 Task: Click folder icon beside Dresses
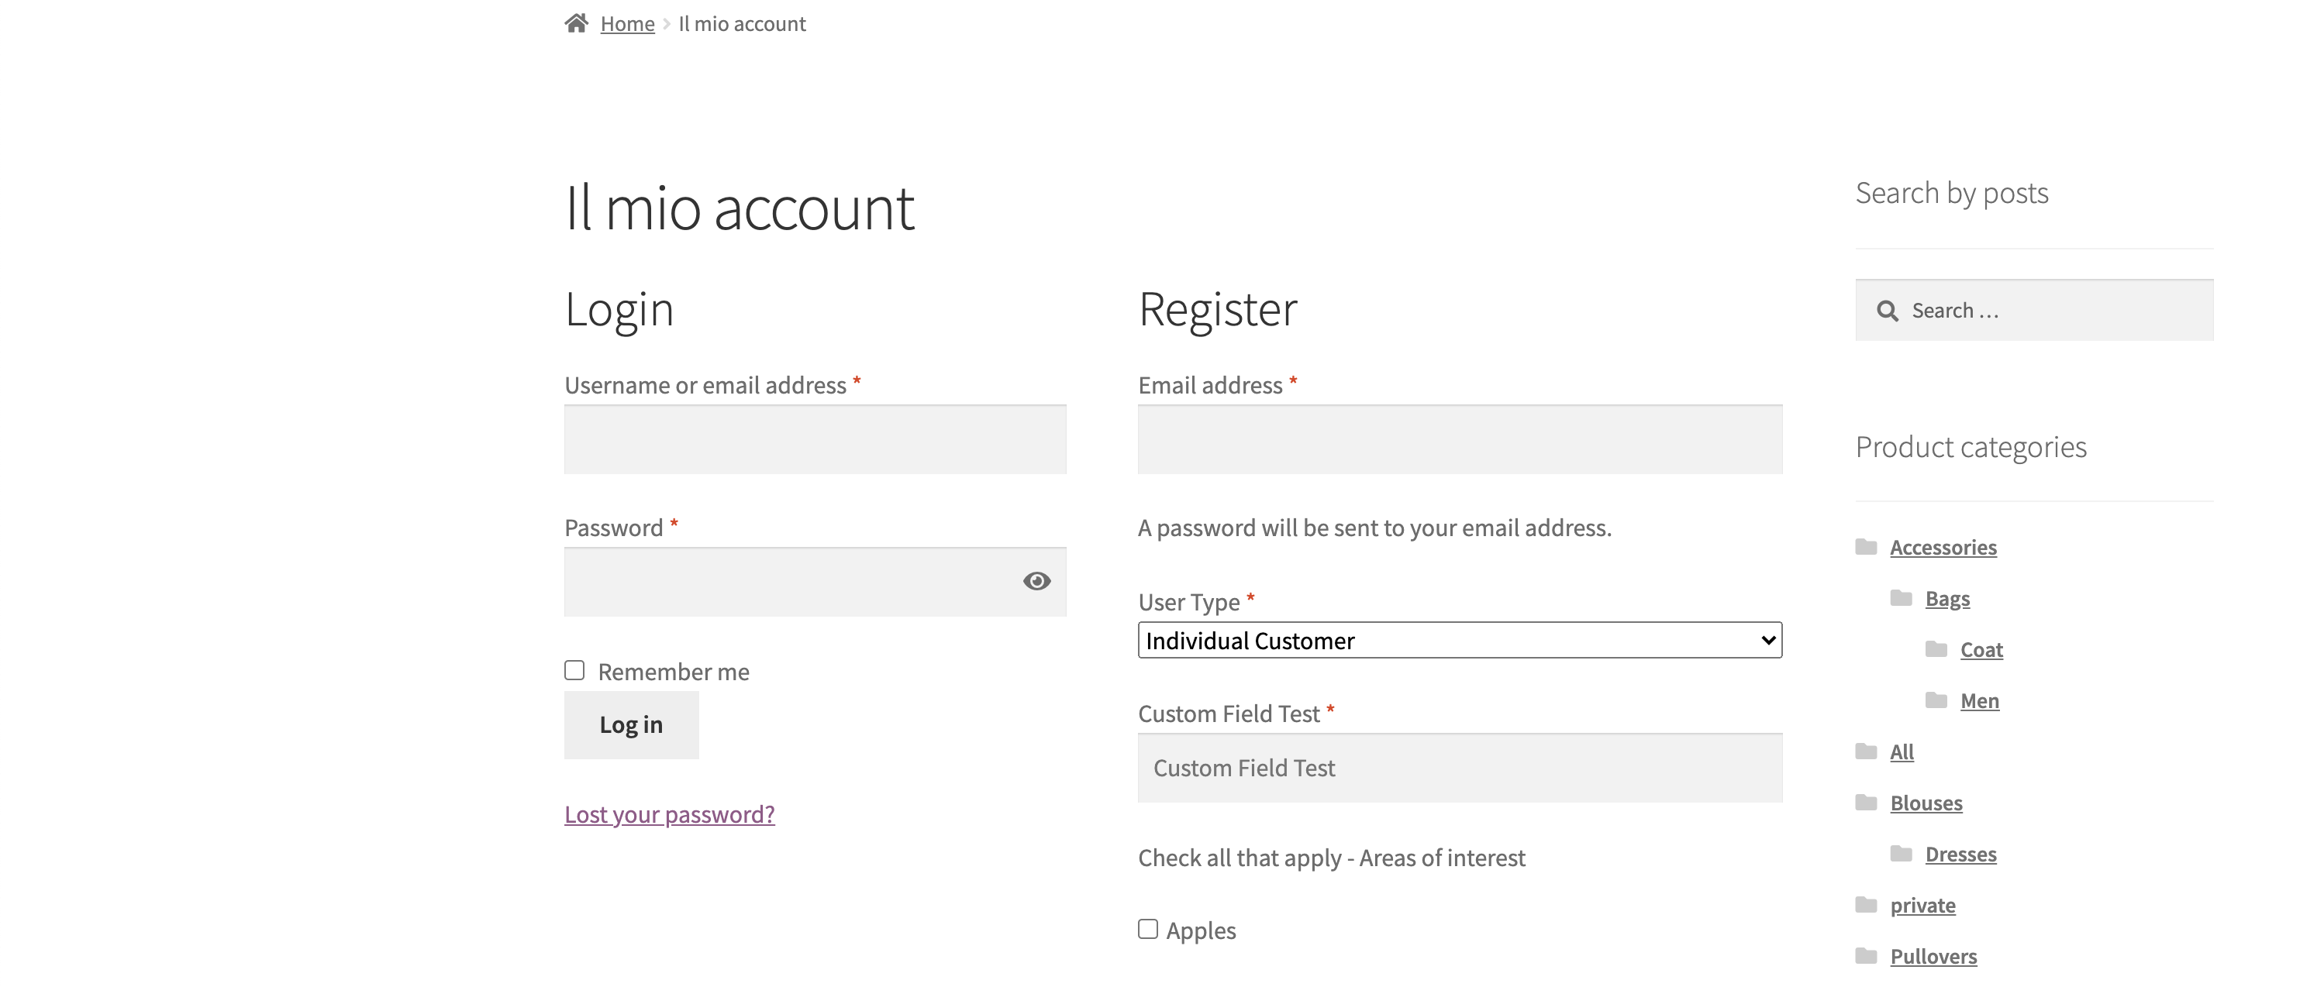point(1902,854)
